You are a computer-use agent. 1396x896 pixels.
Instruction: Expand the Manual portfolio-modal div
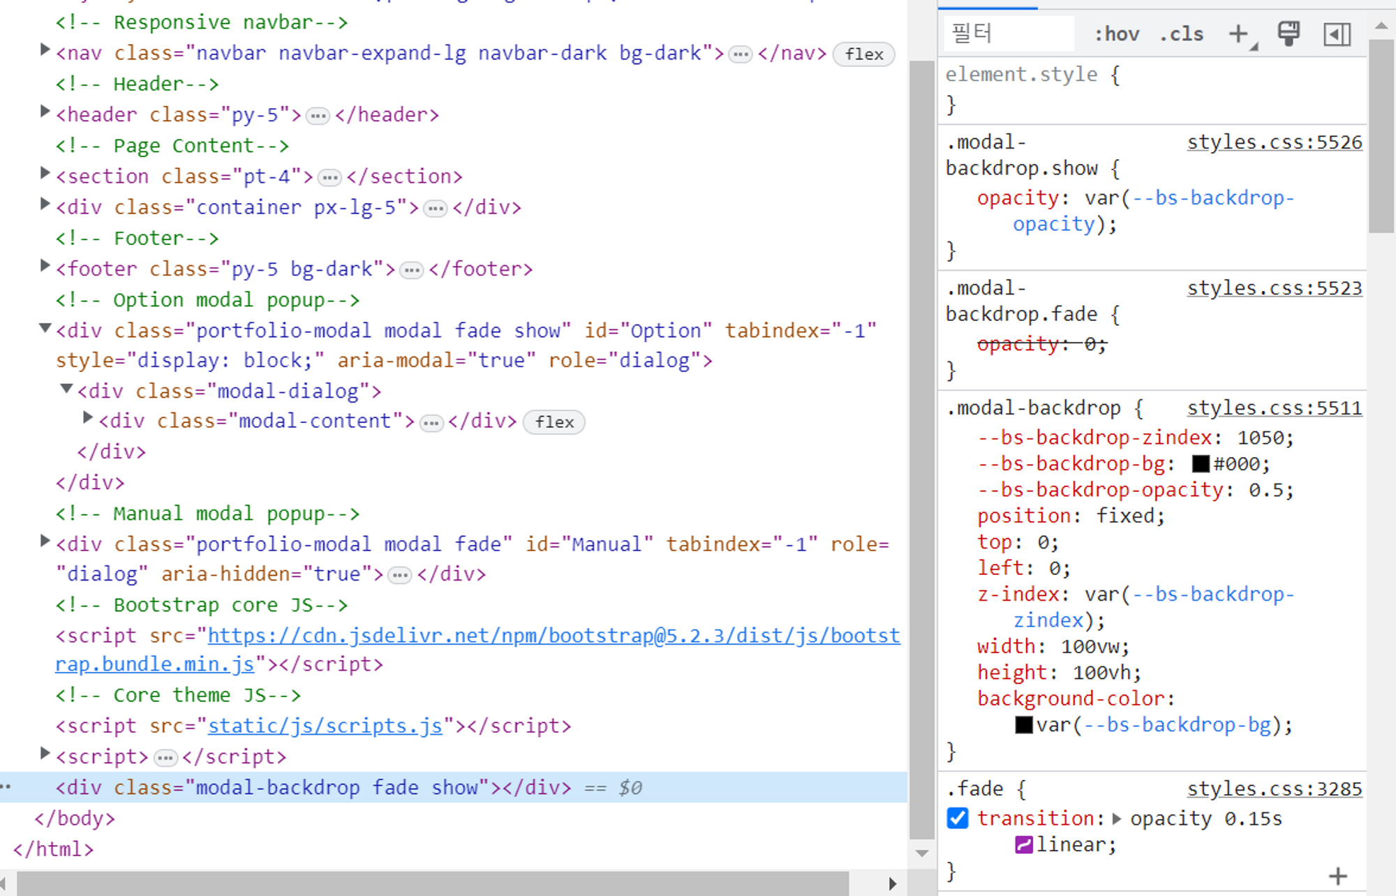[45, 541]
